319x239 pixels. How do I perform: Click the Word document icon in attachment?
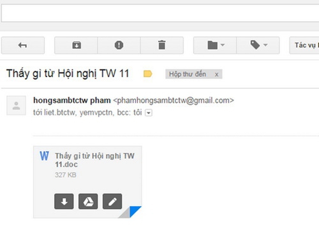[x=44, y=156]
